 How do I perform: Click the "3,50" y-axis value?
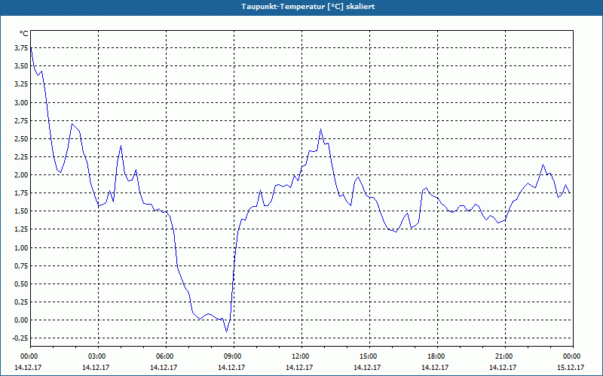[x=22, y=66]
